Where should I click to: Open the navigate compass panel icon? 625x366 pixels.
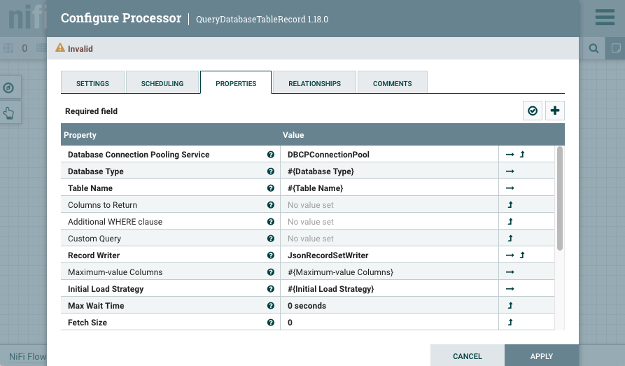pyautogui.click(x=8, y=87)
